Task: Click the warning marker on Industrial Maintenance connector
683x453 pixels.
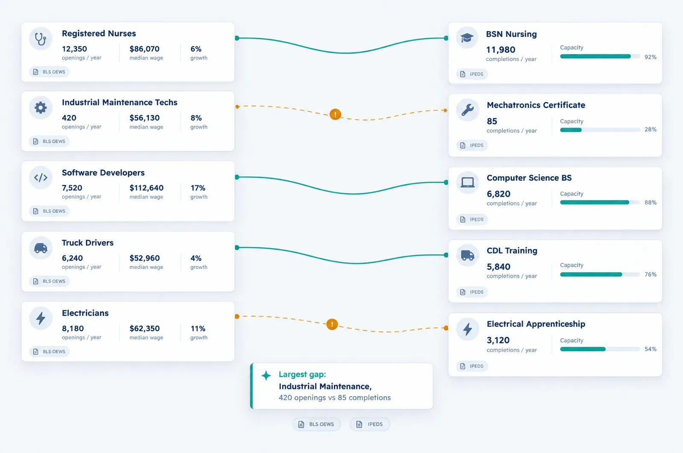Action: tap(336, 114)
